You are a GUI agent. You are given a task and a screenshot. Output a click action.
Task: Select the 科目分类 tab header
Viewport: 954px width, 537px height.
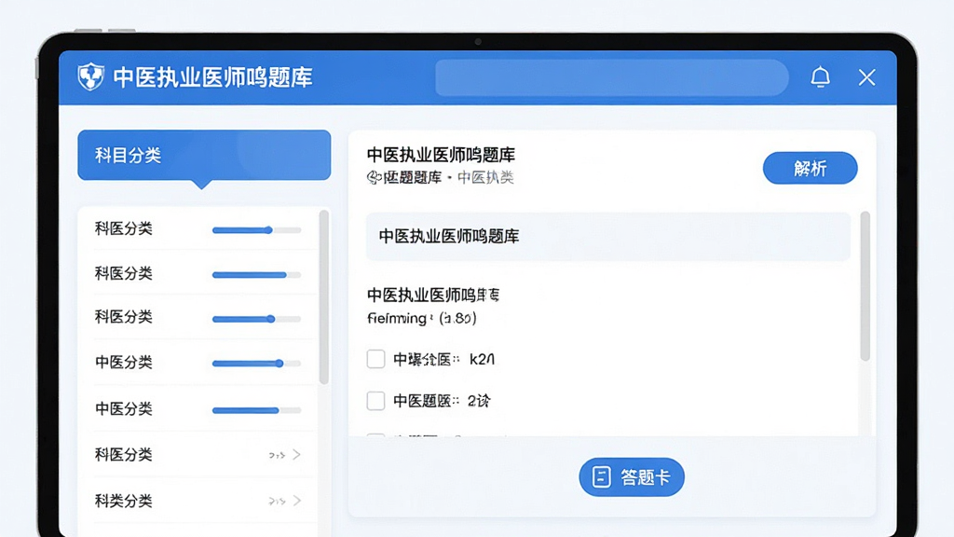(x=204, y=156)
